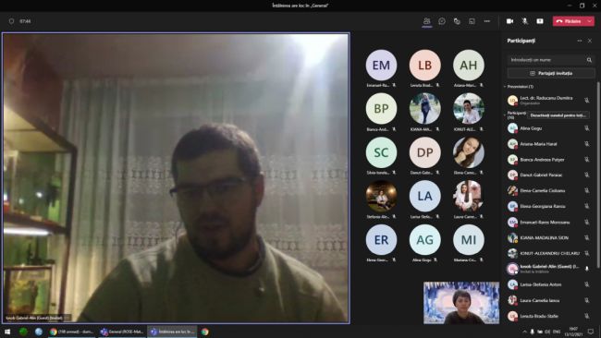Open the Show participants panel icon
Image resolution: width=601 pixels, height=338 pixels.
click(x=426, y=21)
